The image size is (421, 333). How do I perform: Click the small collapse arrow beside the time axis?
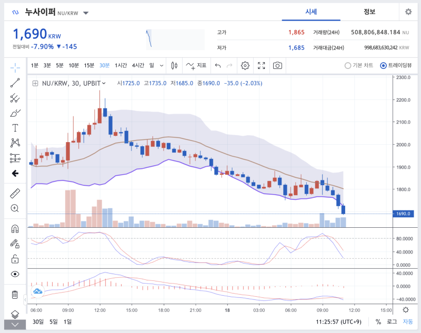click(x=25, y=300)
